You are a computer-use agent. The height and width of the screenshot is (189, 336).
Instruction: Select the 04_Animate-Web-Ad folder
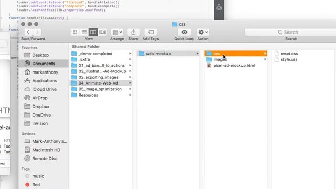tap(101, 83)
